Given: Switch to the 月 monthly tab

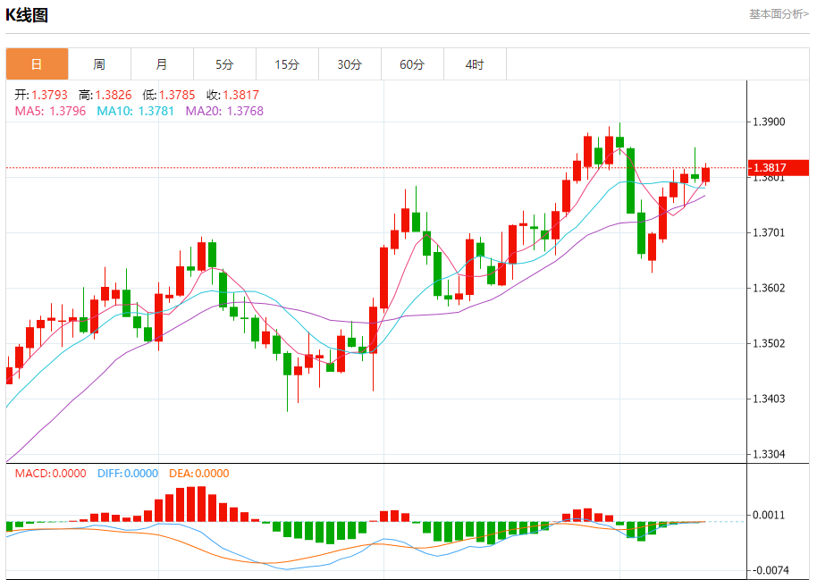Looking at the screenshot, I should click(x=162, y=64).
